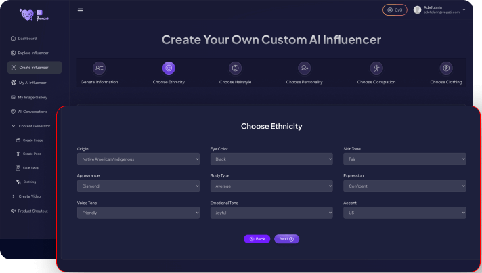The width and height of the screenshot is (482, 273).
Task: Open the Emotional Tone dropdown
Action: [x=271, y=213]
